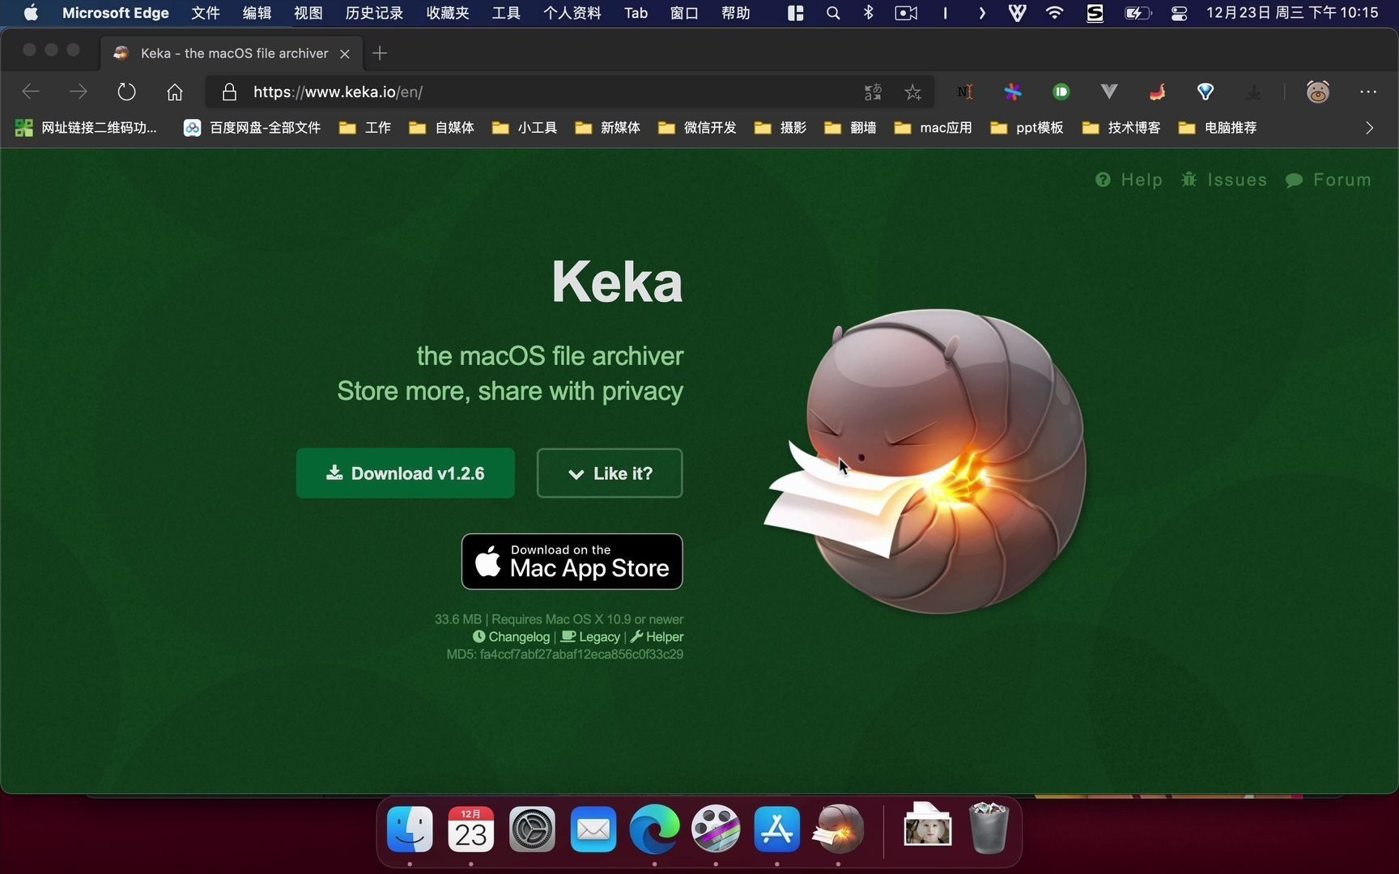Open the 历史记录 menu
This screenshot has height=874, width=1399.
[x=374, y=13]
